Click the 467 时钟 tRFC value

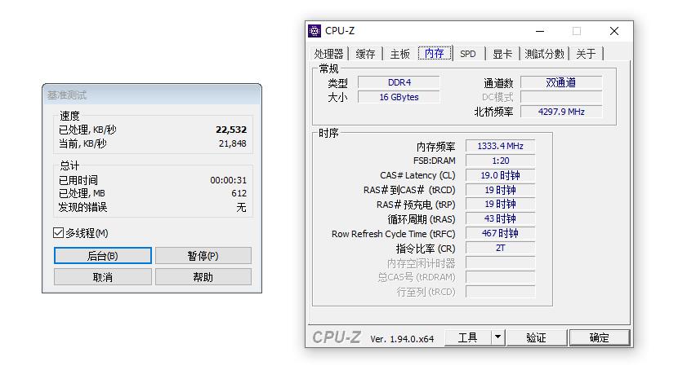click(500, 233)
